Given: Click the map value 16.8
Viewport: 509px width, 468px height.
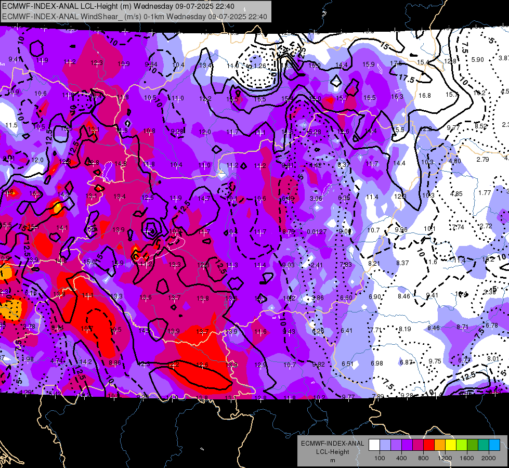Looking at the screenshot, I should coord(425,96).
